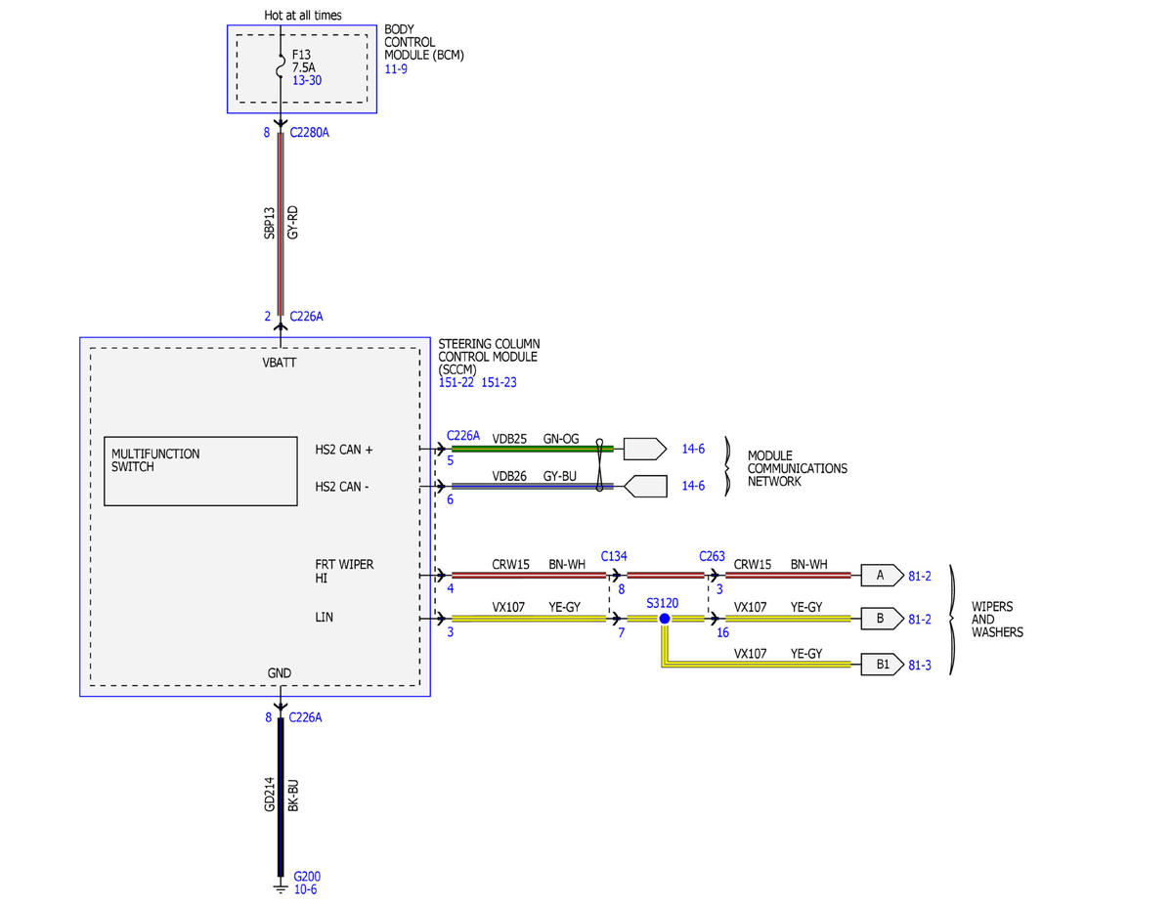The height and width of the screenshot is (906, 1173).
Task: Click the Multifunction Switch box
Action: point(200,471)
